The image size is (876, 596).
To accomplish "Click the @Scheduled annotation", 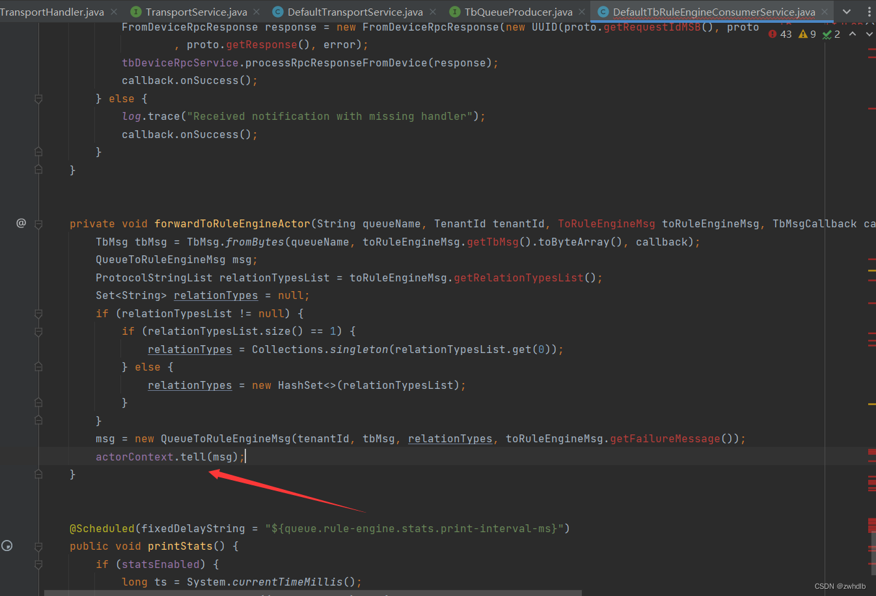I will [102, 528].
